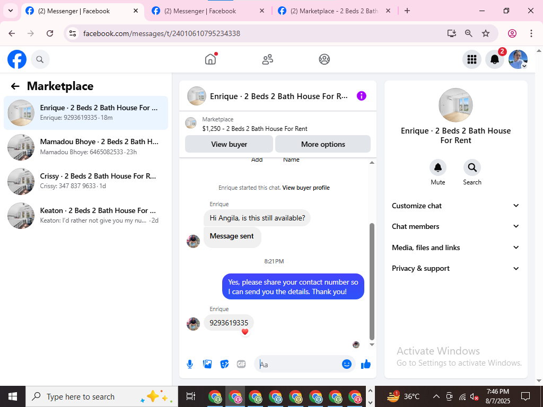
Task: Open the Facebook logo home link
Action: point(16,59)
